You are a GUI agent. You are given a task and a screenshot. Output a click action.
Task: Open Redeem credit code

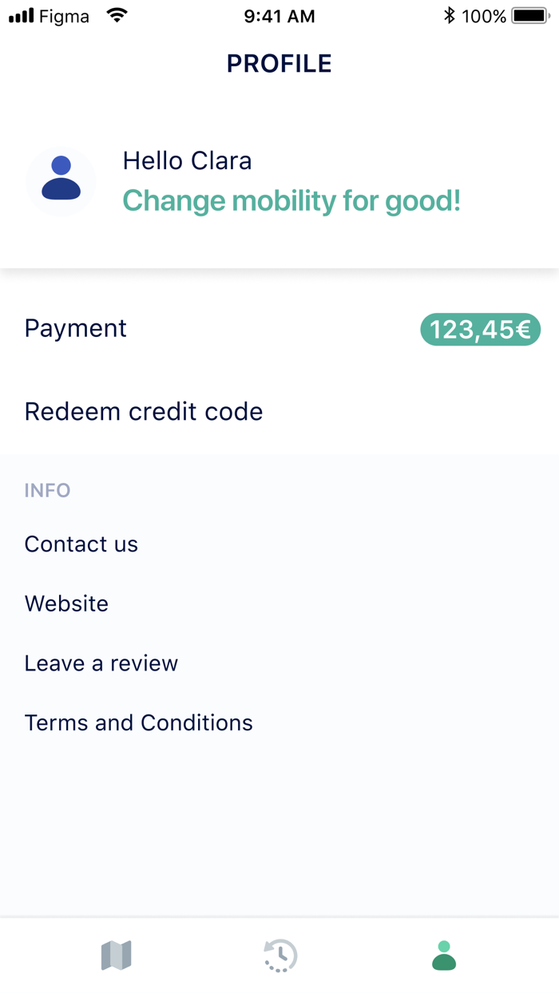144,411
